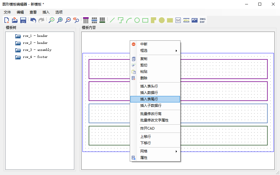Choose 粘贴 from the context menu

(155, 72)
